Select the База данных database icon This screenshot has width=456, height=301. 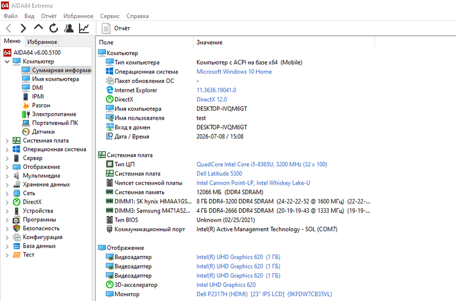point(17,246)
